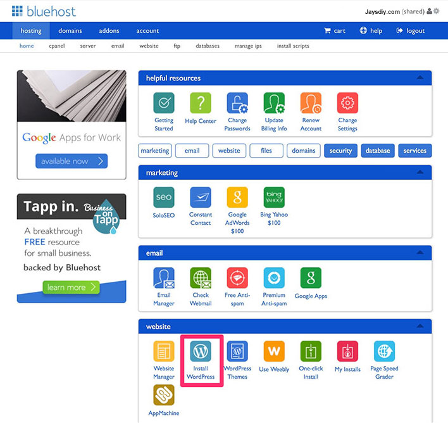Toggle the marketing filter button

(155, 151)
